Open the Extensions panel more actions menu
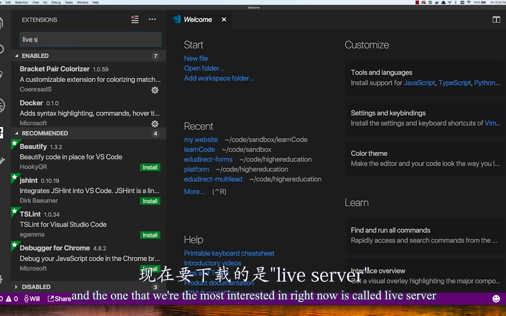 coord(152,19)
